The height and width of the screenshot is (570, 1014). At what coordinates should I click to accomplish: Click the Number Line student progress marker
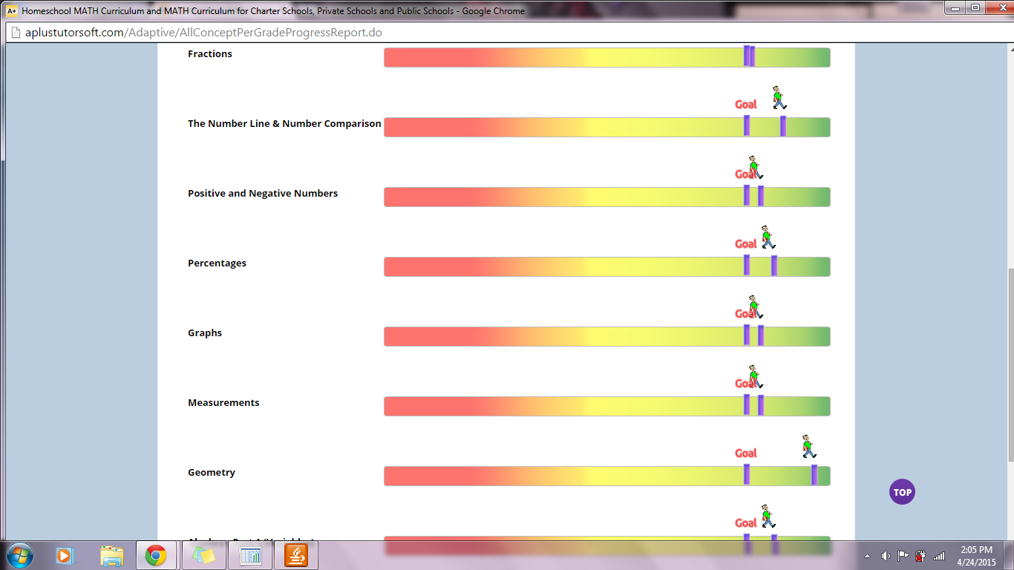coord(783,126)
